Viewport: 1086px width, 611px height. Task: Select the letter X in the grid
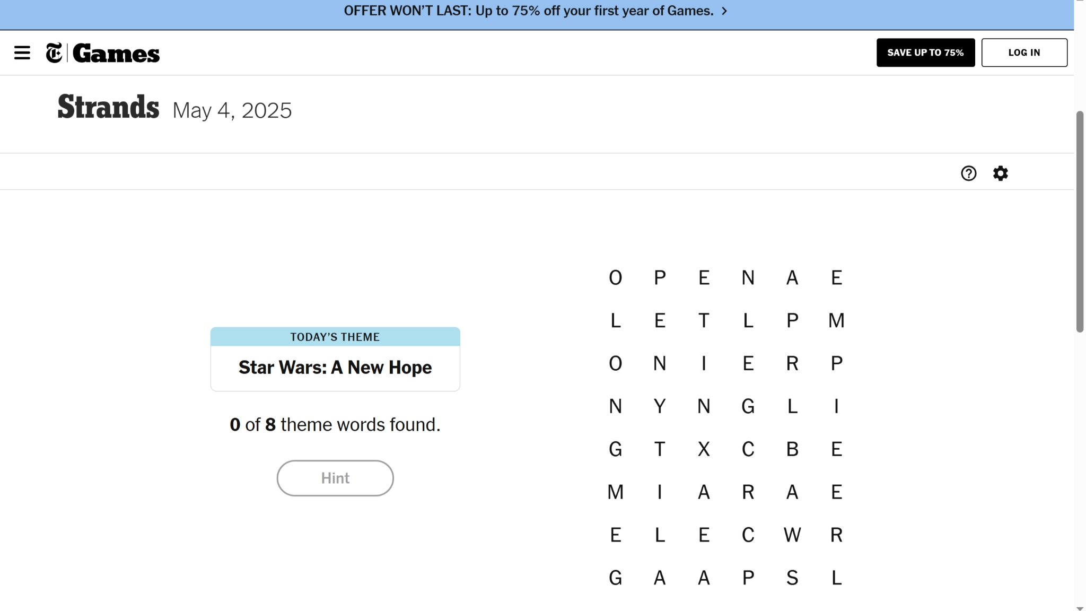(x=704, y=449)
